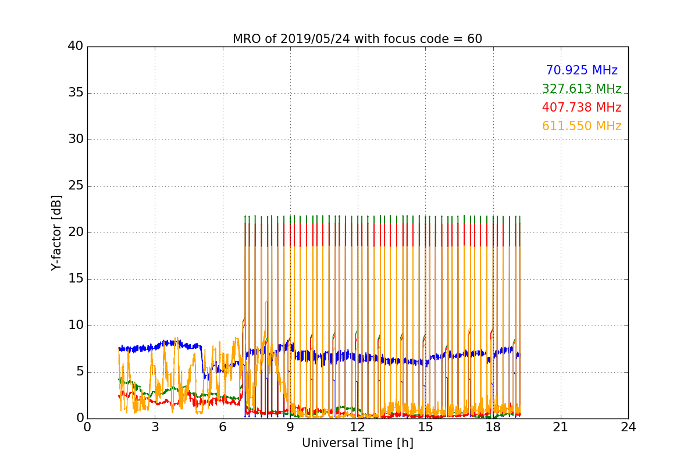Click the y-axis tick label 35
The height and width of the screenshot is (465, 698).
click(76, 93)
